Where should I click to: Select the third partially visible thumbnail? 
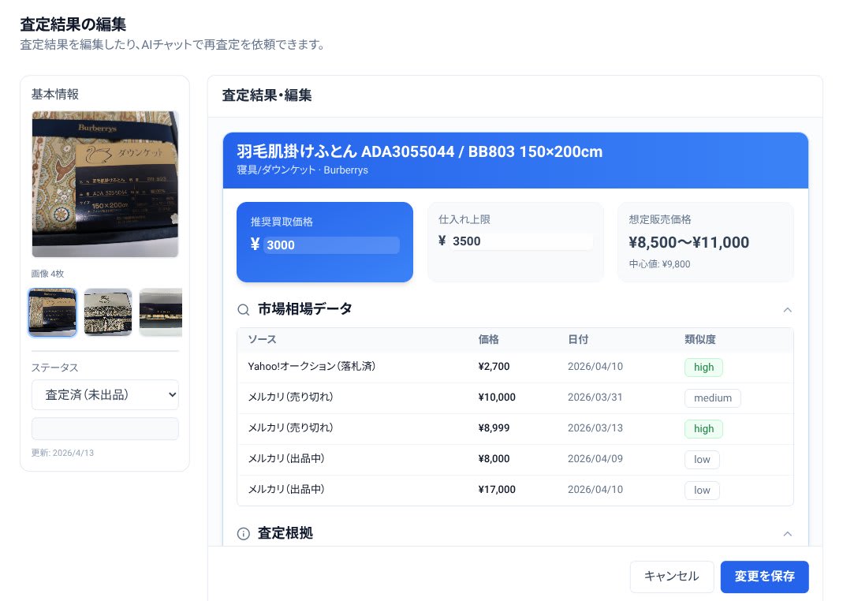(x=161, y=312)
